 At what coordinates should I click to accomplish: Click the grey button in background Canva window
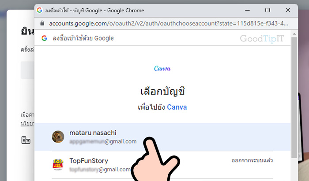(27, 70)
